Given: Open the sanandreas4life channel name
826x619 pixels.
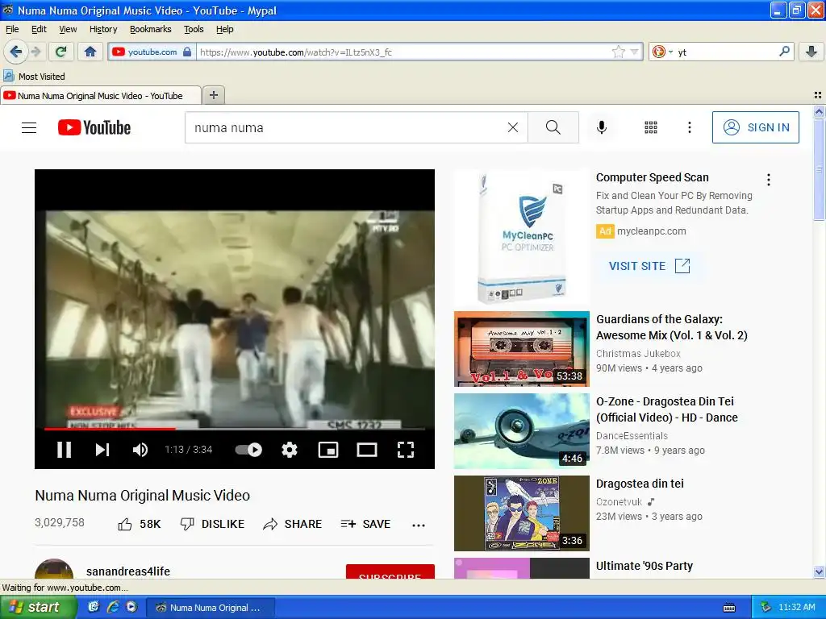Looking at the screenshot, I should 128,571.
